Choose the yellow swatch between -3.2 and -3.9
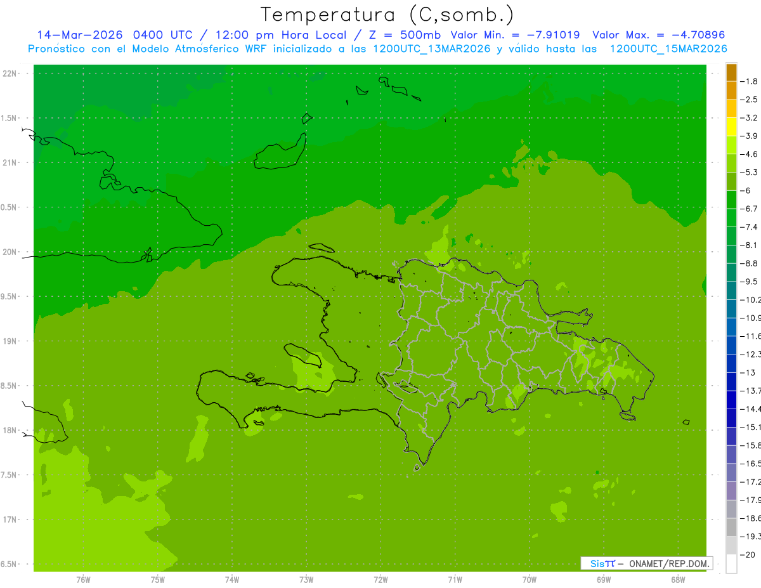 click(731, 127)
